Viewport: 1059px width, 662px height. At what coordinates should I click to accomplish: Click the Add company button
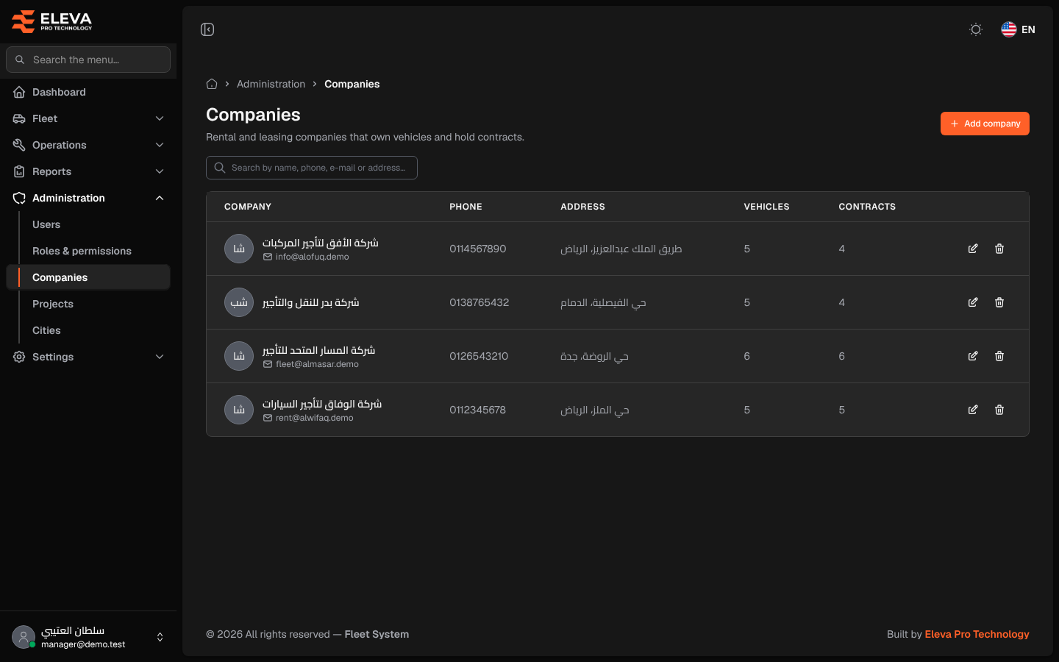point(985,124)
